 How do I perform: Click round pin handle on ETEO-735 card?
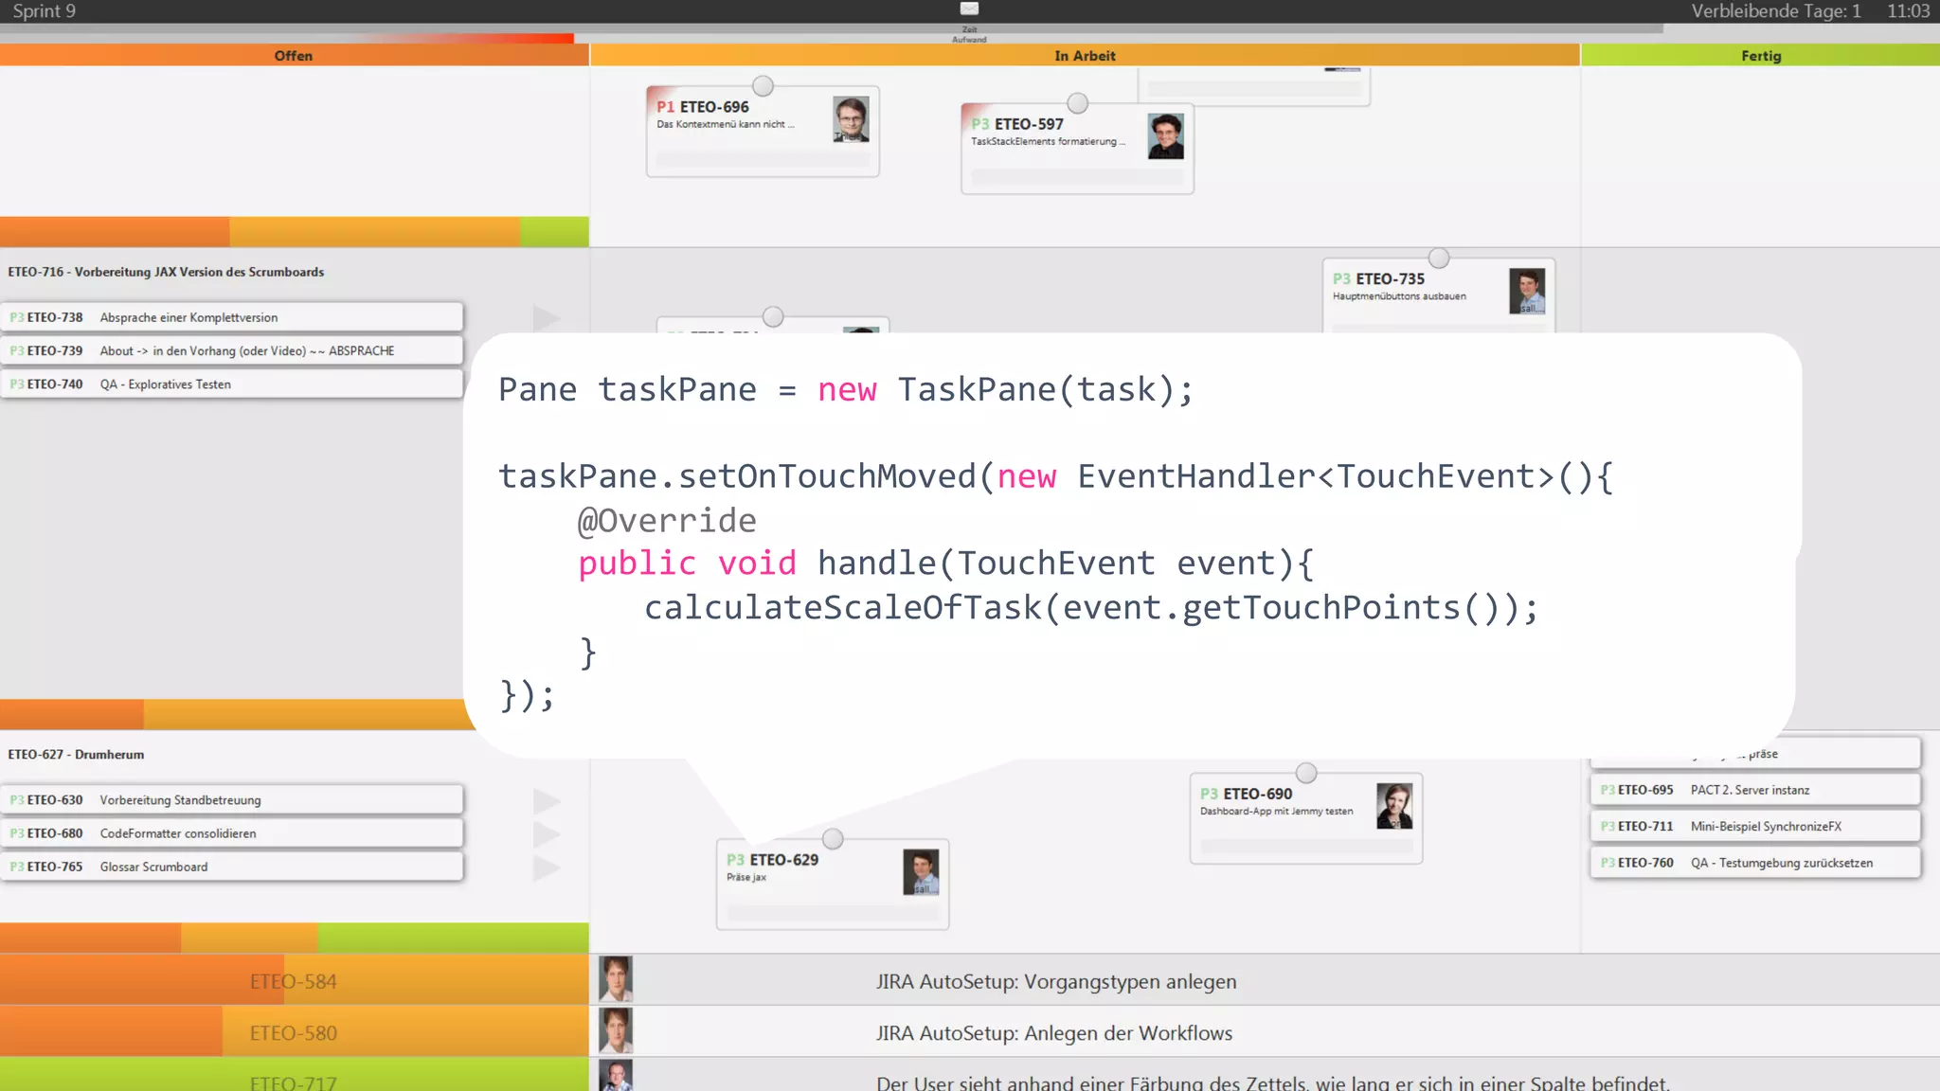(1439, 258)
